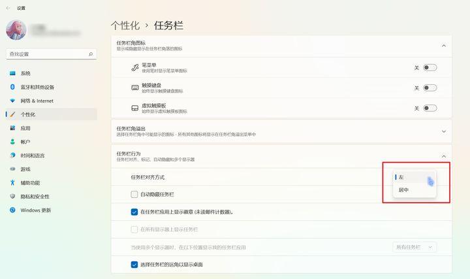Click the 隐私和安全性 shield icon

tap(12, 196)
